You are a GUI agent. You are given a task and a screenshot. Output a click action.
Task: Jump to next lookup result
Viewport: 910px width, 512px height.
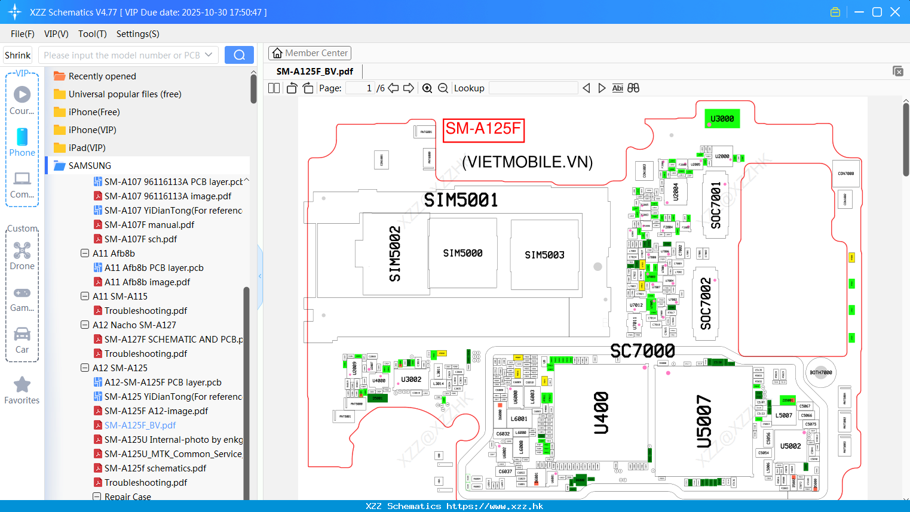(x=602, y=88)
